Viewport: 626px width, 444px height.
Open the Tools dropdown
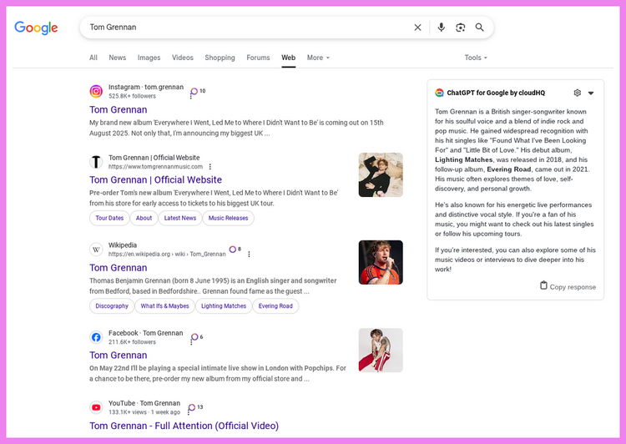click(476, 58)
